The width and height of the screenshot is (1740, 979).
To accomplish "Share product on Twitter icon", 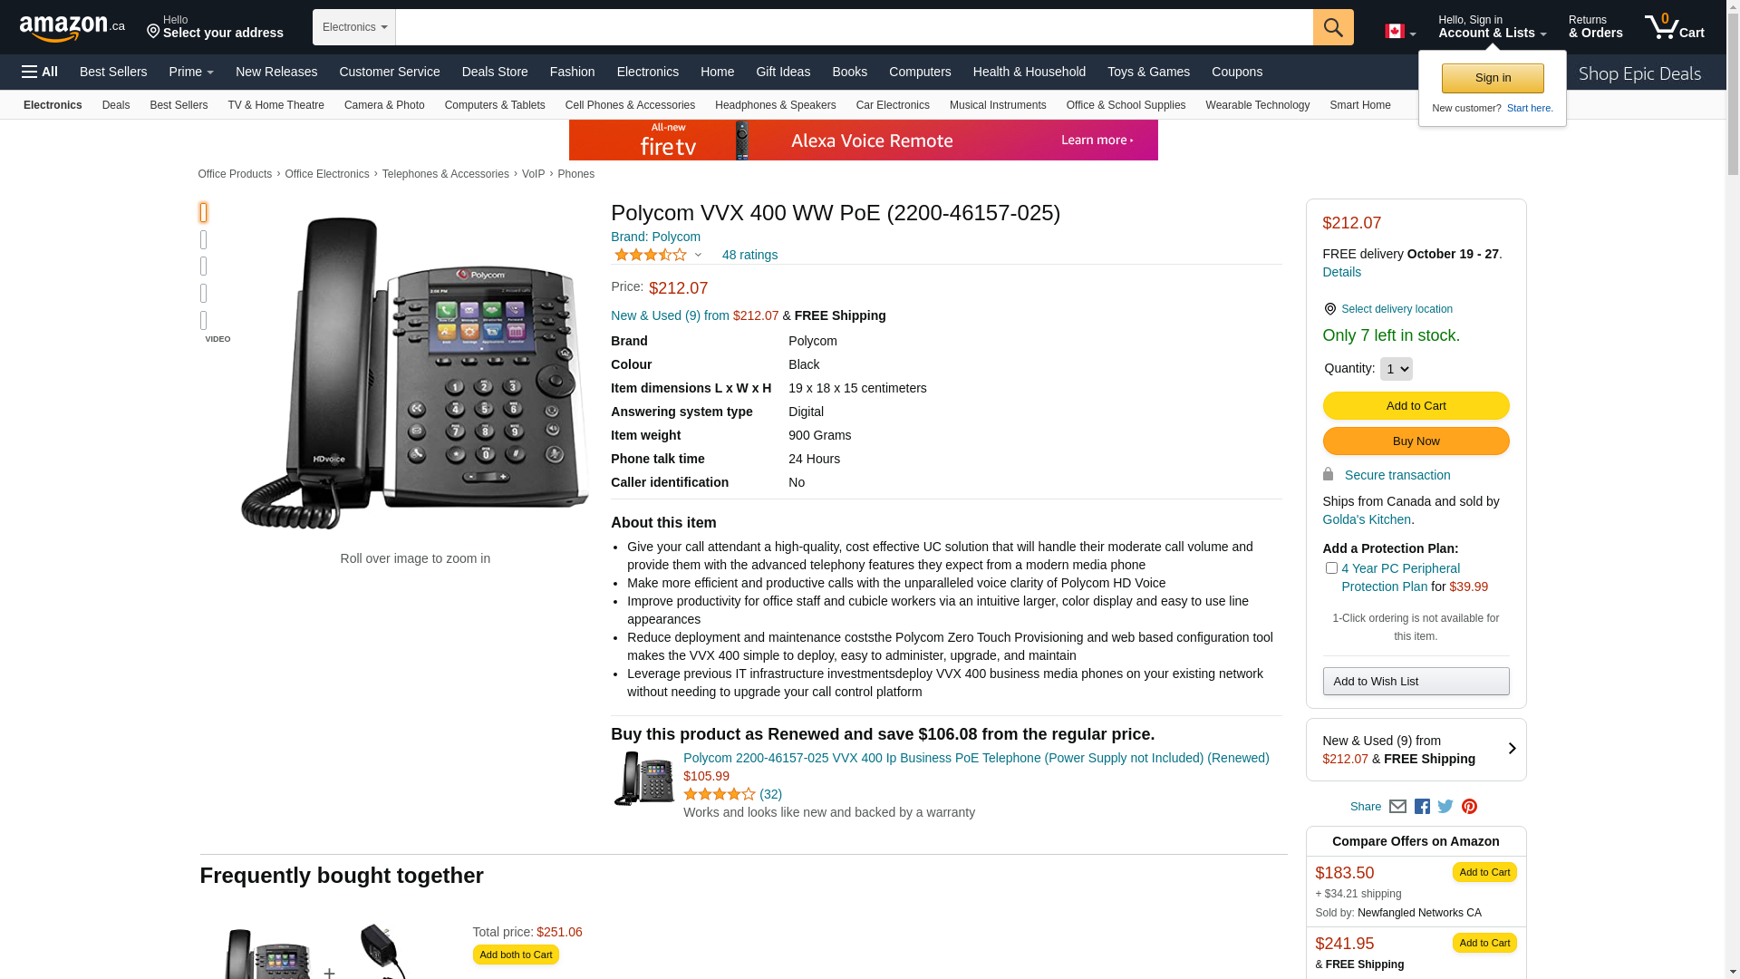I will point(1445,806).
